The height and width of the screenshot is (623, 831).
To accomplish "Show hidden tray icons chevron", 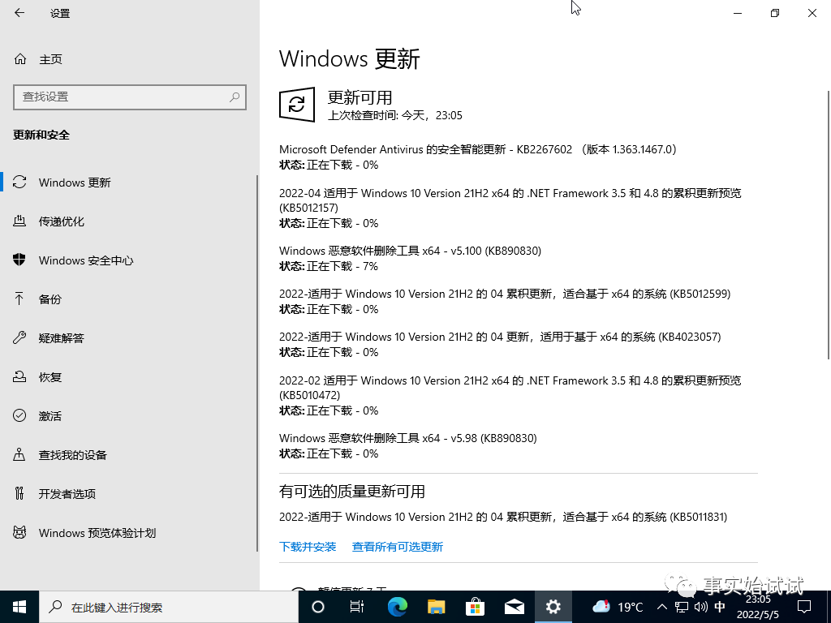I will 662,607.
